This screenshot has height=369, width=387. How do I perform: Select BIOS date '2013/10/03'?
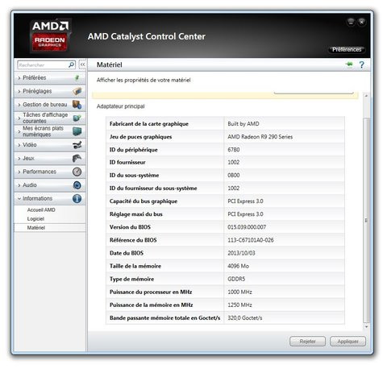[241, 253]
